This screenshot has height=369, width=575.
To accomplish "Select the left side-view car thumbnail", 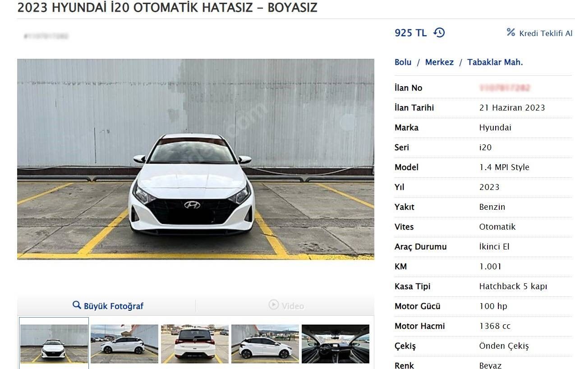I will tap(124, 343).
